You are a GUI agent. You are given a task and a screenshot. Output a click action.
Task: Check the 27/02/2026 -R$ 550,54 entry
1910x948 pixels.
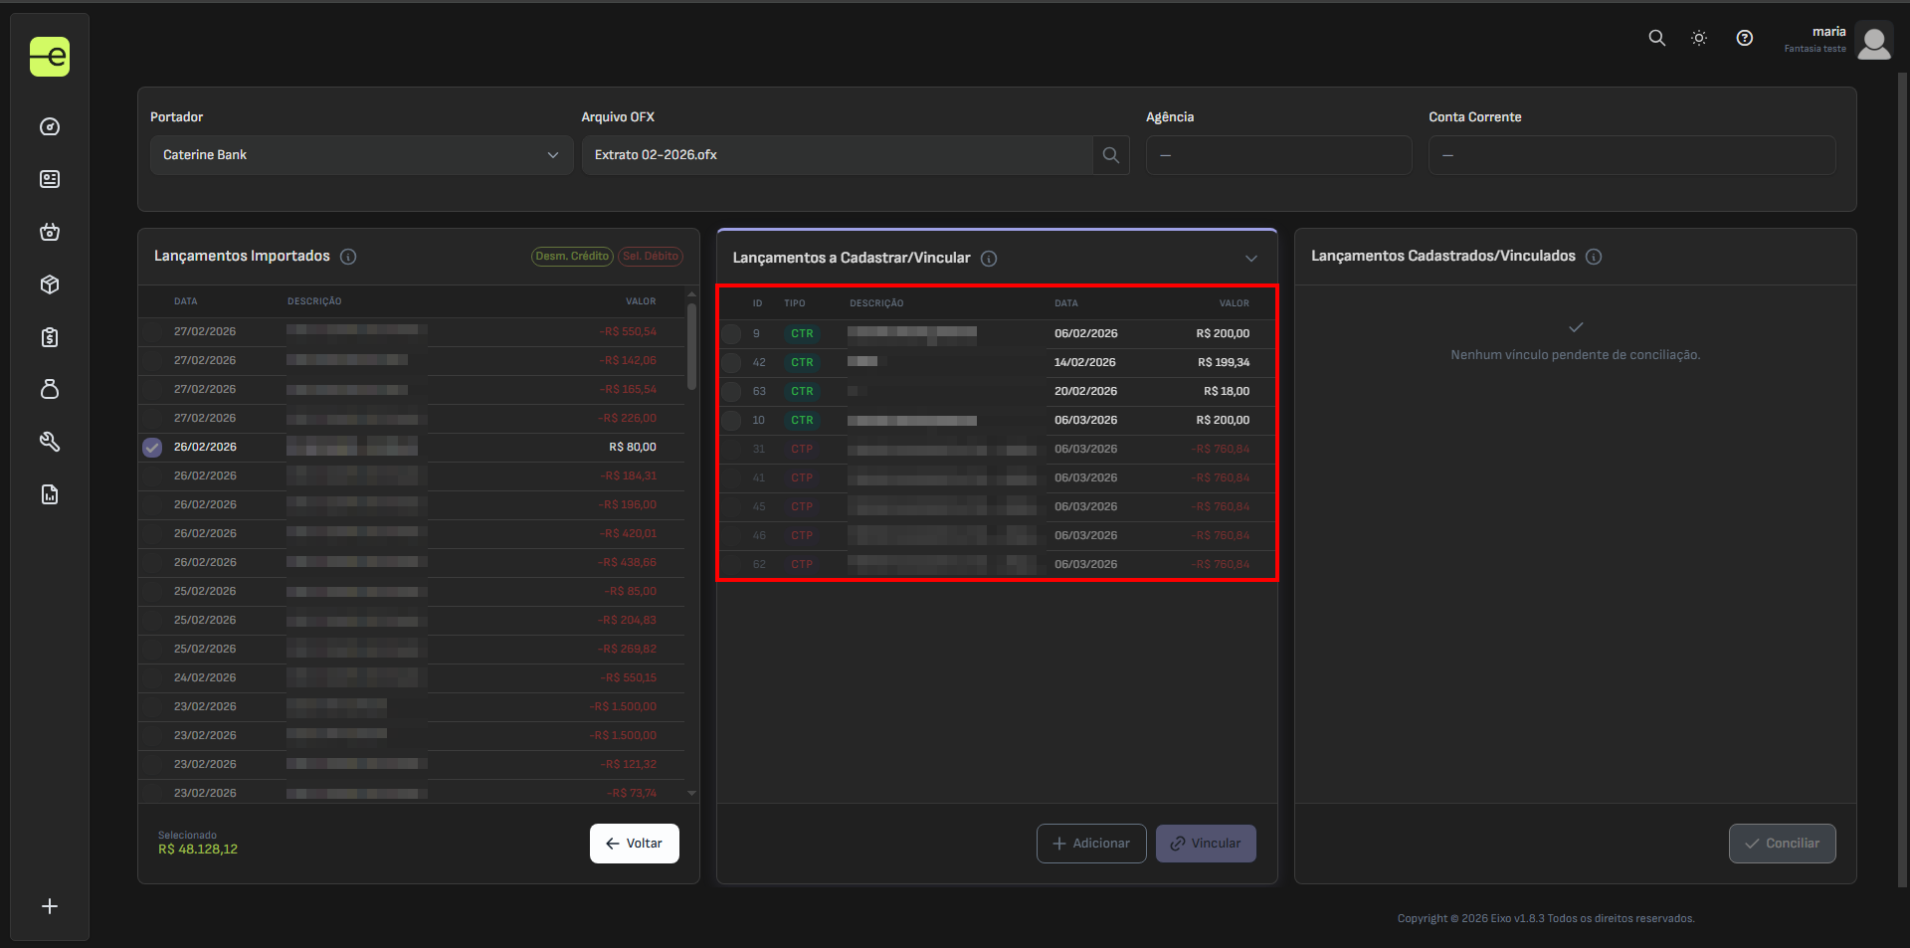(152, 332)
